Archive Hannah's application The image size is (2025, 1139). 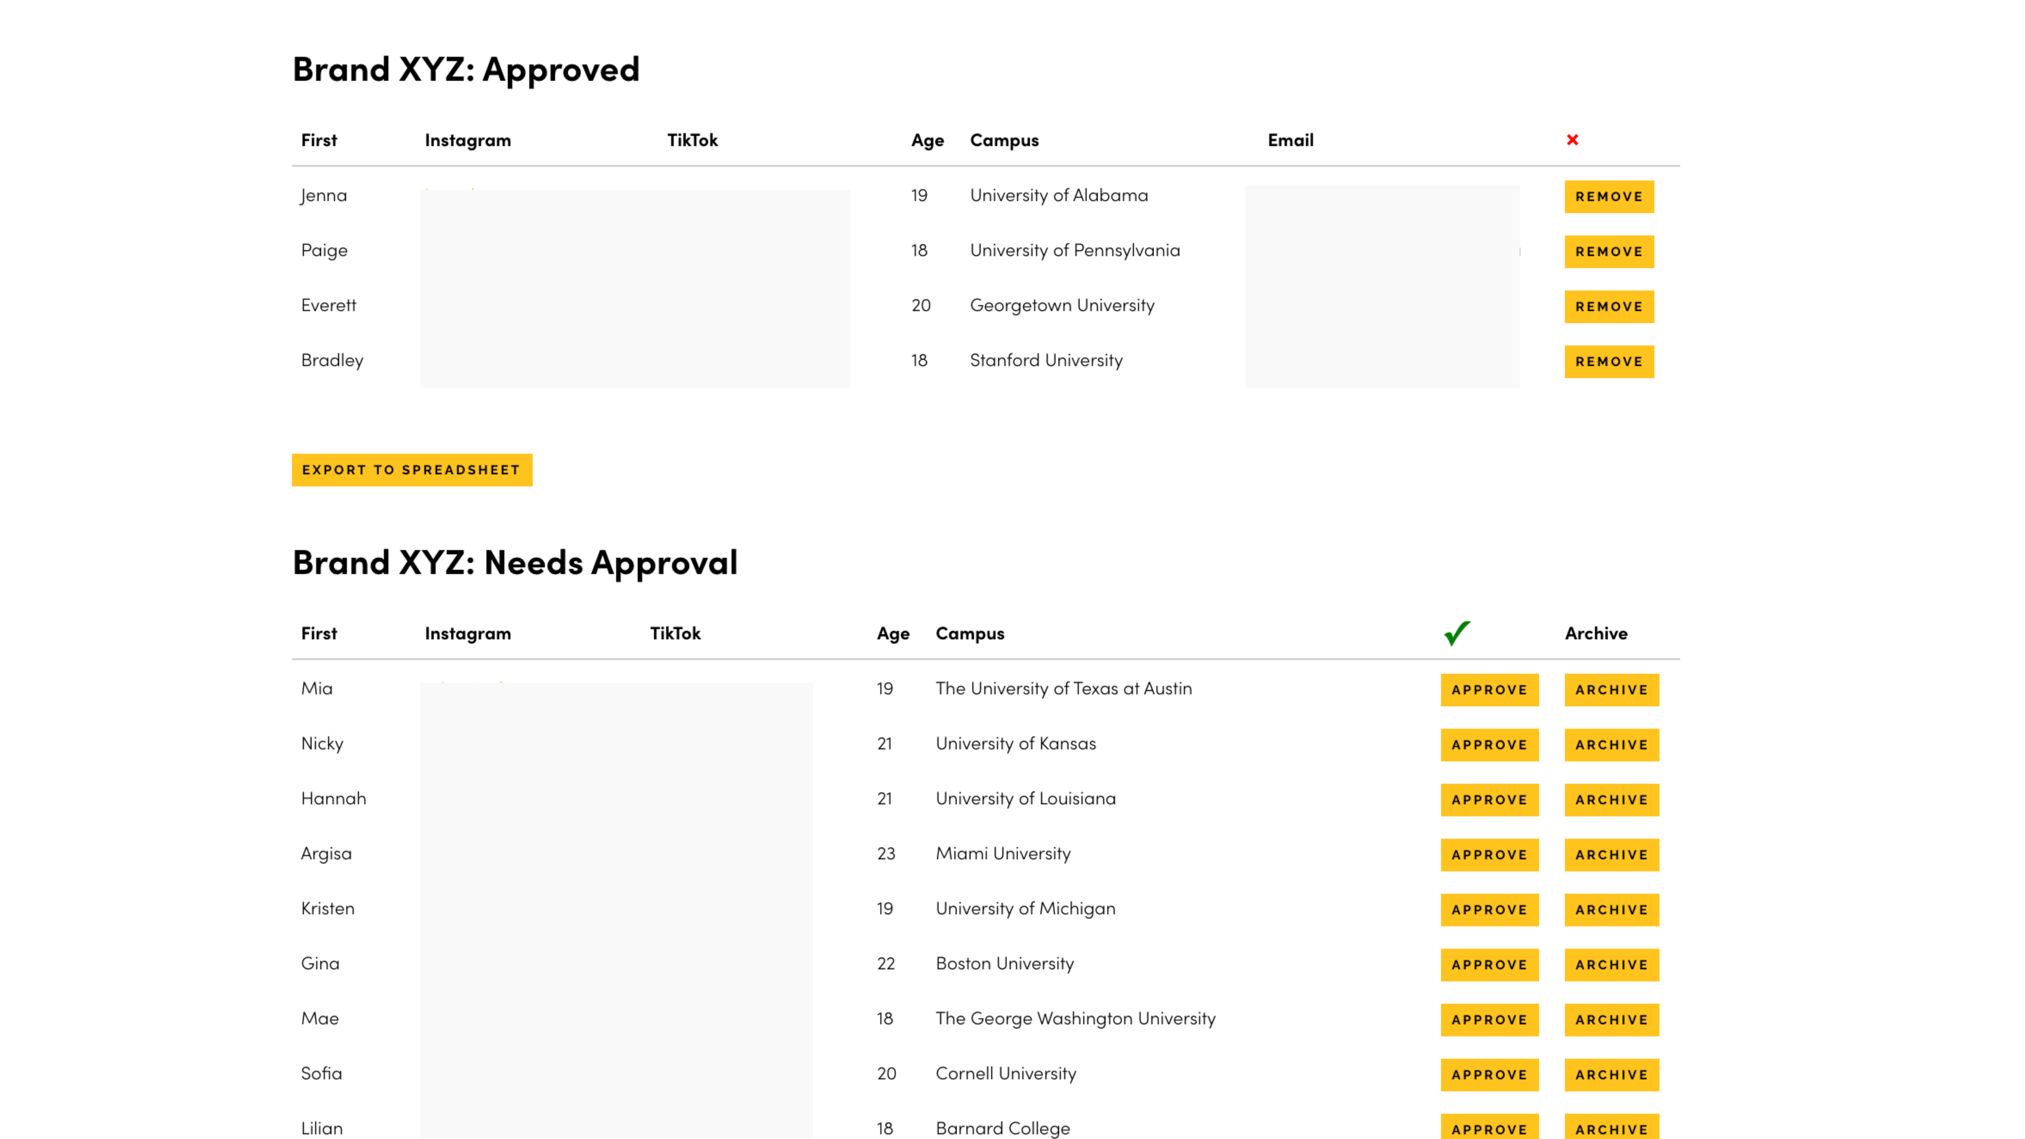[1612, 800]
